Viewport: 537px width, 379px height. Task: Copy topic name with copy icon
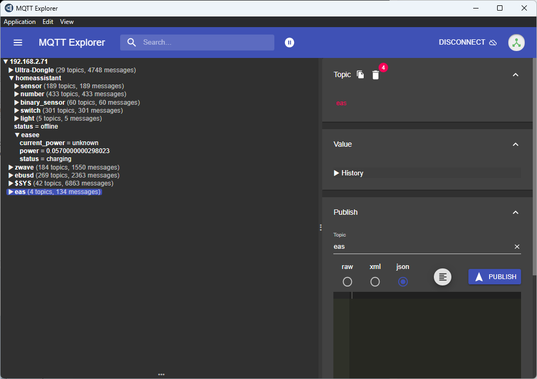tap(360, 74)
